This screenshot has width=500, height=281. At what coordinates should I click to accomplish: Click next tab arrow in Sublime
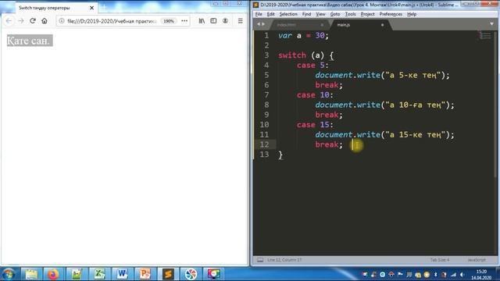pos(263,24)
